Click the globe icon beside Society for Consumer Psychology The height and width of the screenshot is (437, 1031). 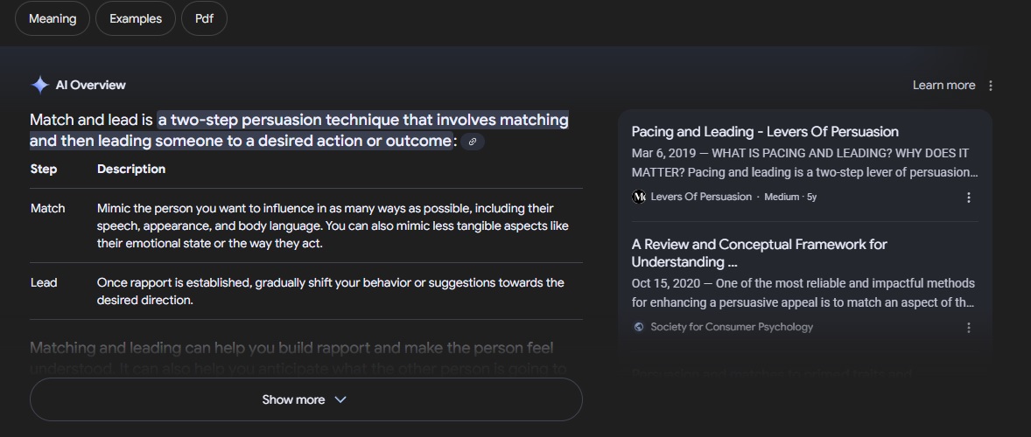[639, 327]
